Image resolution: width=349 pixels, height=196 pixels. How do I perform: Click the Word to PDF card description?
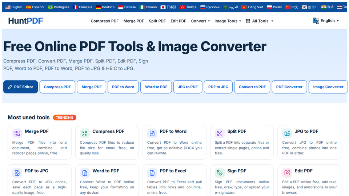(x=107, y=187)
